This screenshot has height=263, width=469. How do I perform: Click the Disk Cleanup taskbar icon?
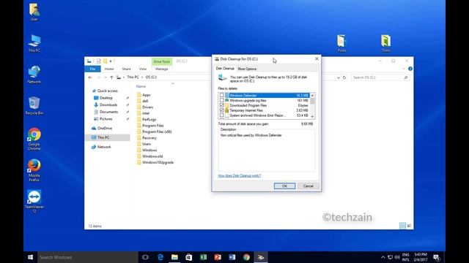click(x=261, y=257)
